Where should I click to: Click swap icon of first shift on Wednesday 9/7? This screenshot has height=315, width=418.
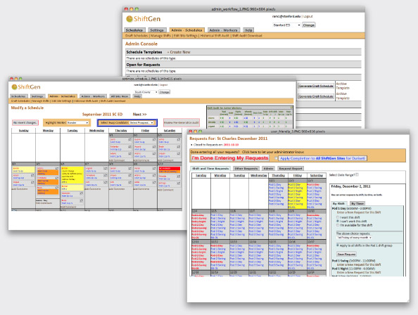click(x=106, y=169)
